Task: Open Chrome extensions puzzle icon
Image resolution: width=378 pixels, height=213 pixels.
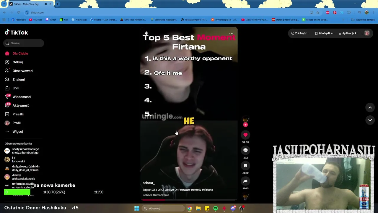Action: 349,12
